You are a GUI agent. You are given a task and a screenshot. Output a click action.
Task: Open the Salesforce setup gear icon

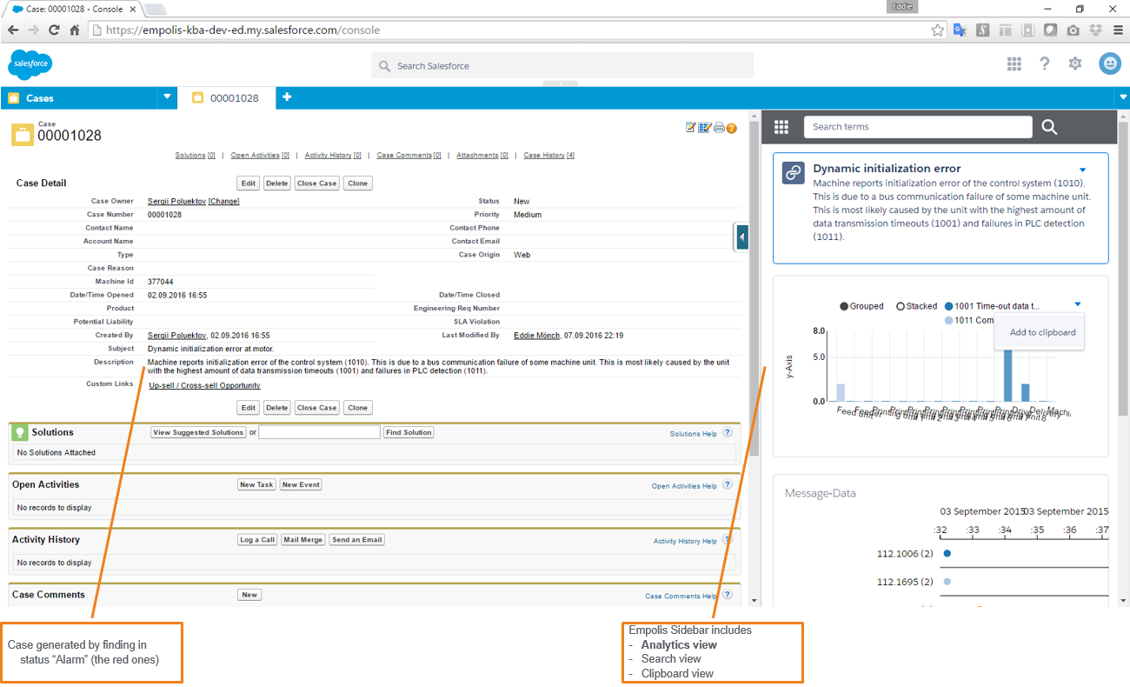[1075, 63]
